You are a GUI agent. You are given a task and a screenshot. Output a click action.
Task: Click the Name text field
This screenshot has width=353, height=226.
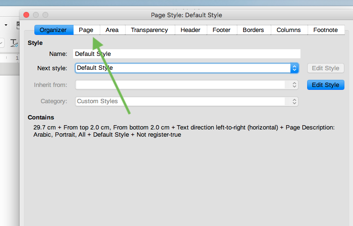pyautogui.click(x=186, y=54)
